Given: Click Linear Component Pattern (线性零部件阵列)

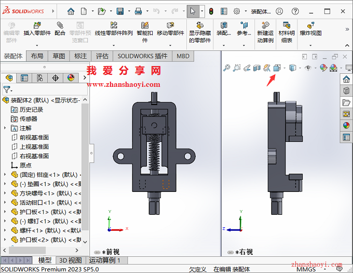Looking at the screenshot, I should coord(114,29).
